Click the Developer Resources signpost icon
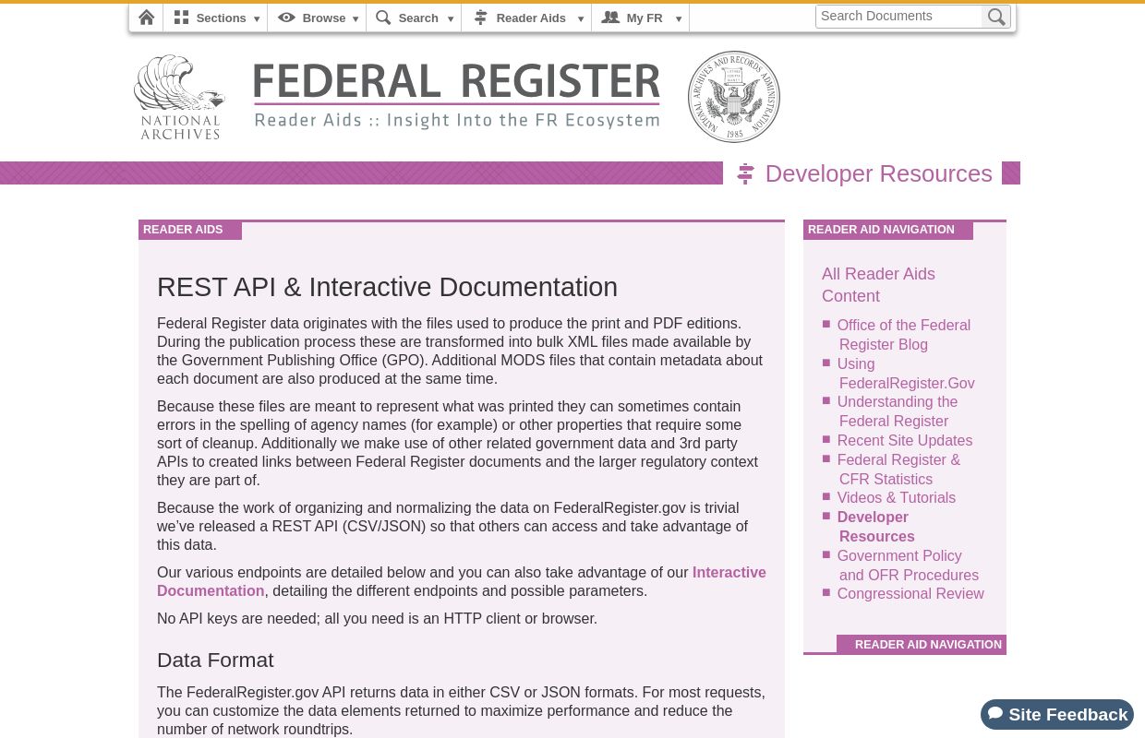Image resolution: width=1145 pixels, height=738 pixels. click(x=745, y=173)
